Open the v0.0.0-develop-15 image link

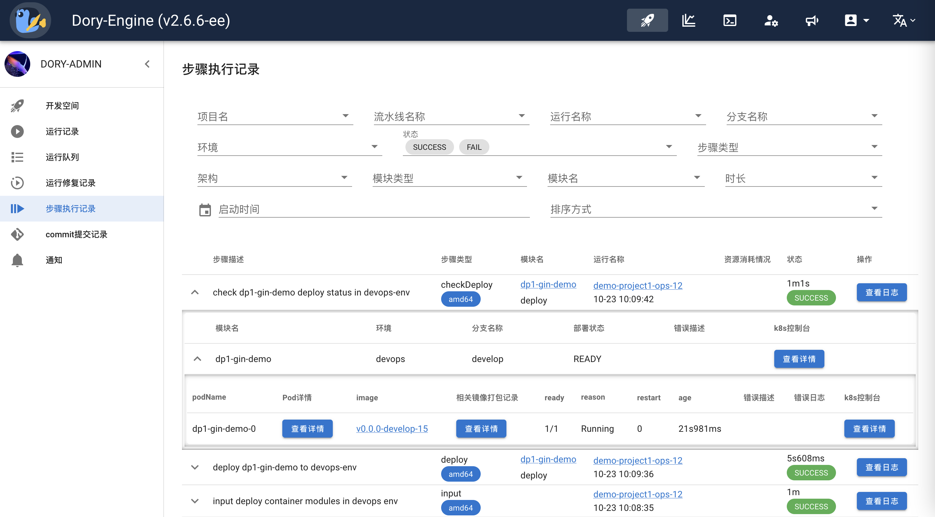[x=392, y=428]
